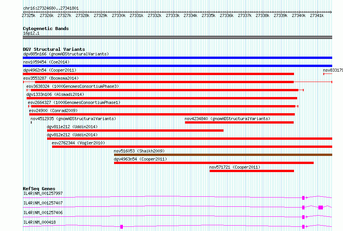
Task: Click the DGV Structural Variants track title
Action: click(54, 49)
